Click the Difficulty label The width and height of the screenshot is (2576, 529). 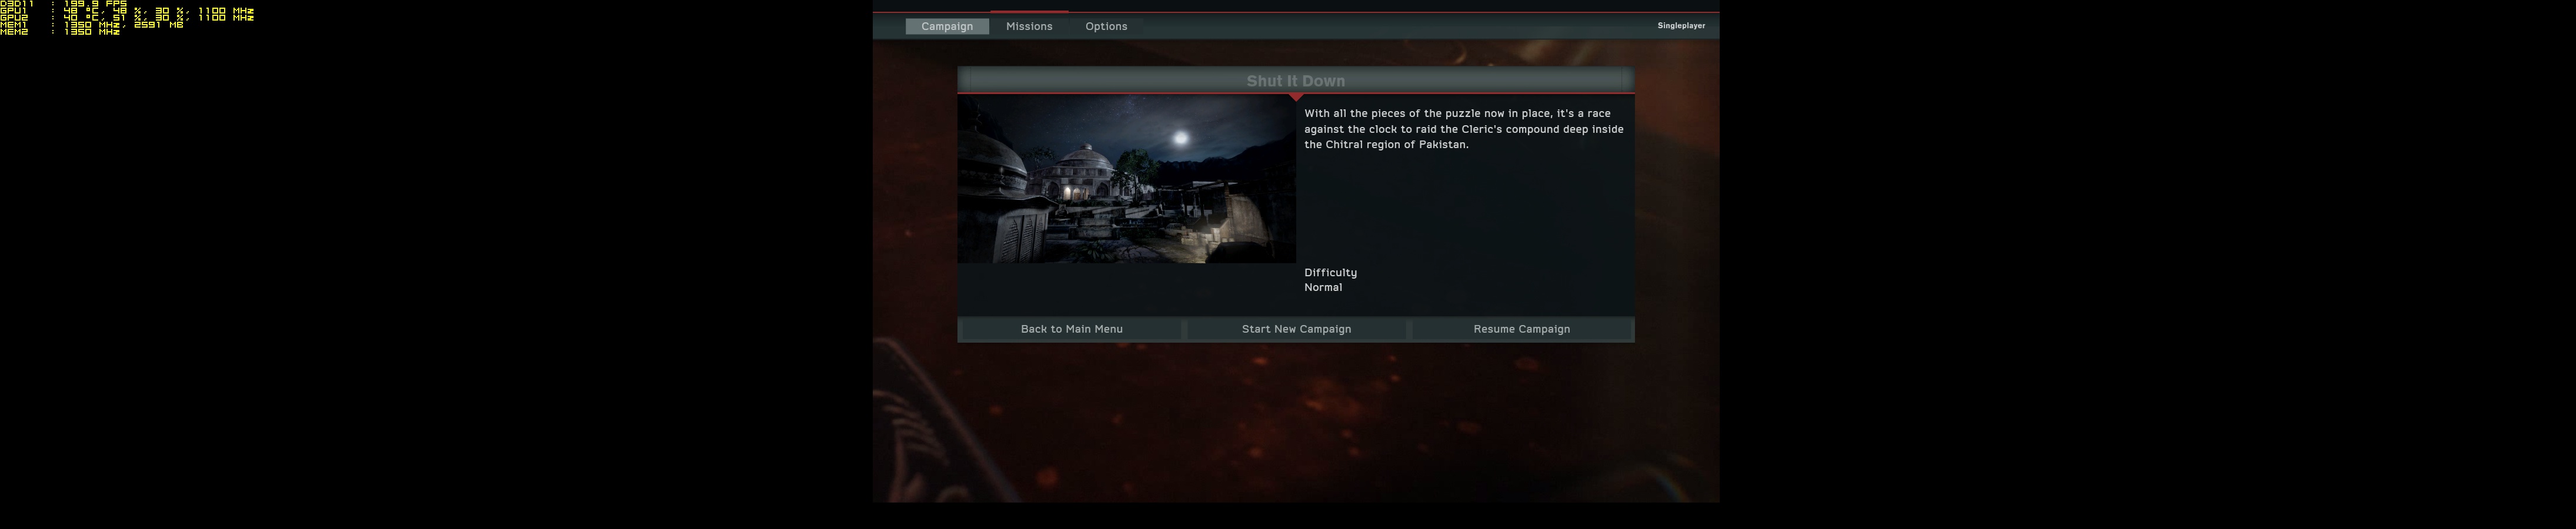[x=1330, y=272]
